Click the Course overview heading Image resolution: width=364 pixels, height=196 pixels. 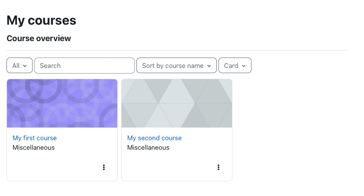[39, 39]
